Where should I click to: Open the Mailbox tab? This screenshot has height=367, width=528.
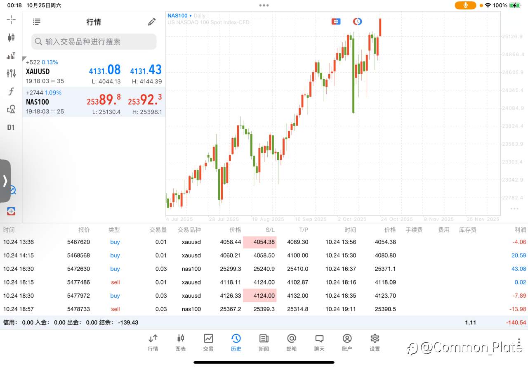pyautogui.click(x=292, y=342)
